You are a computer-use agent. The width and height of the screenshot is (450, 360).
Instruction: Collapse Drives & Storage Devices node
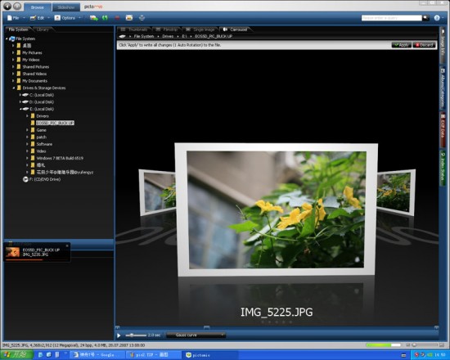coord(13,88)
